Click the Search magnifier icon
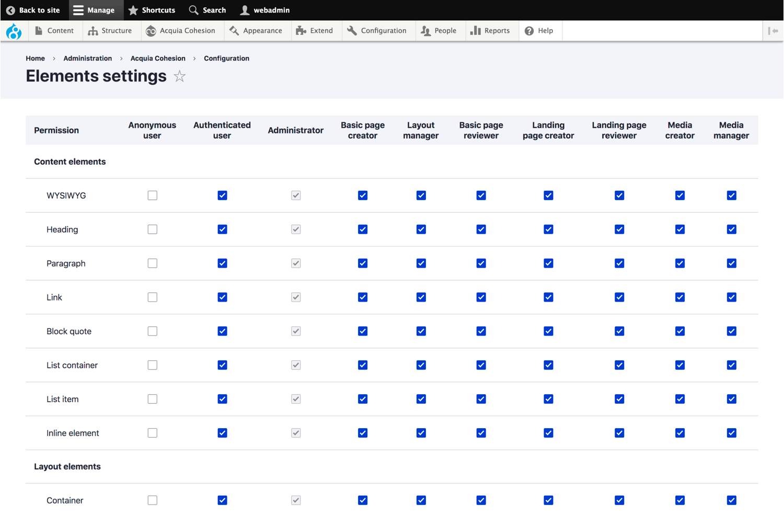This screenshot has height=516, width=784. (193, 10)
